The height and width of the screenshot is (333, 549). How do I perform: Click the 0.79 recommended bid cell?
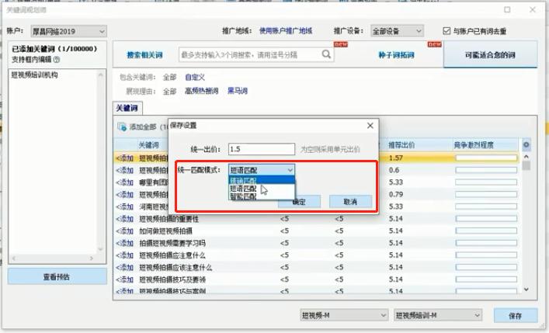pos(396,194)
